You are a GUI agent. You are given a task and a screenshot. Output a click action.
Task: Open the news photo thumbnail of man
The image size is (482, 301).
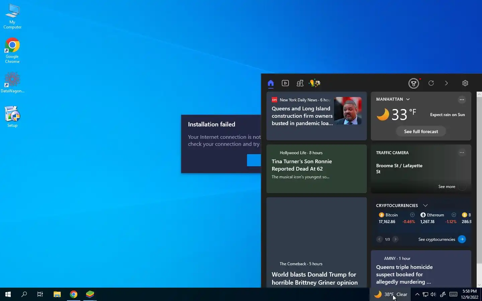click(x=348, y=111)
